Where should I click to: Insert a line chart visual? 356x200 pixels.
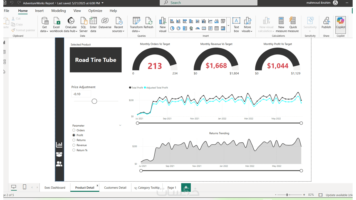[210, 21]
